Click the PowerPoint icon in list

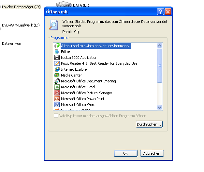click(57, 99)
